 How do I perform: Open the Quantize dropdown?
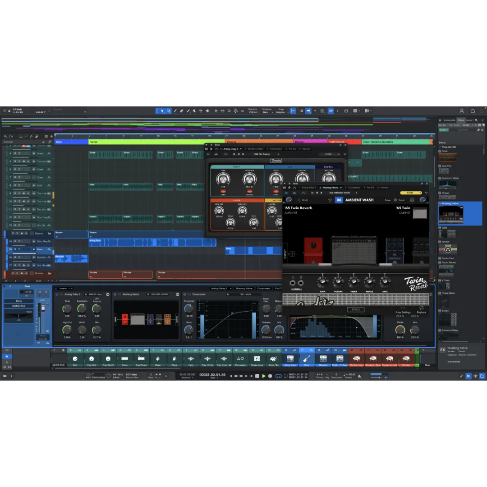[253, 111]
